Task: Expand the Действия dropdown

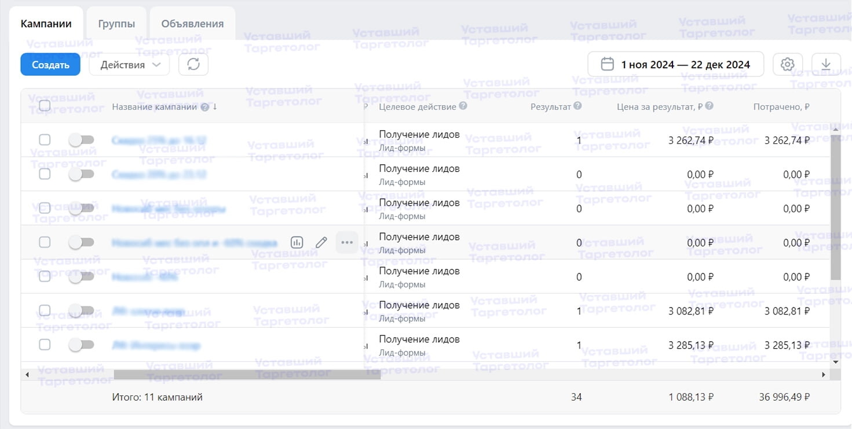Action: (129, 65)
